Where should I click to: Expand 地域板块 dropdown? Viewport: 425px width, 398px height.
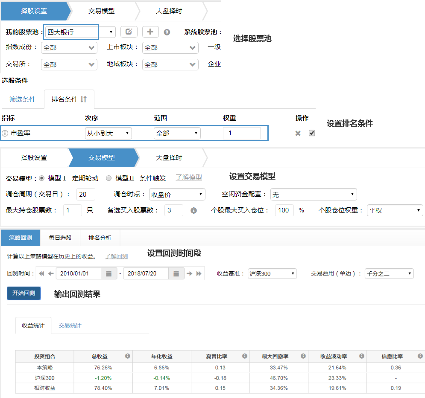pyautogui.click(x=170, y=65)
